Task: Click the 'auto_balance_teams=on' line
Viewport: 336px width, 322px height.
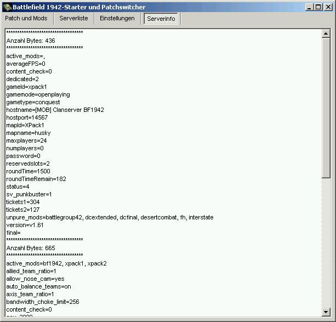Action: pos(38,286)
